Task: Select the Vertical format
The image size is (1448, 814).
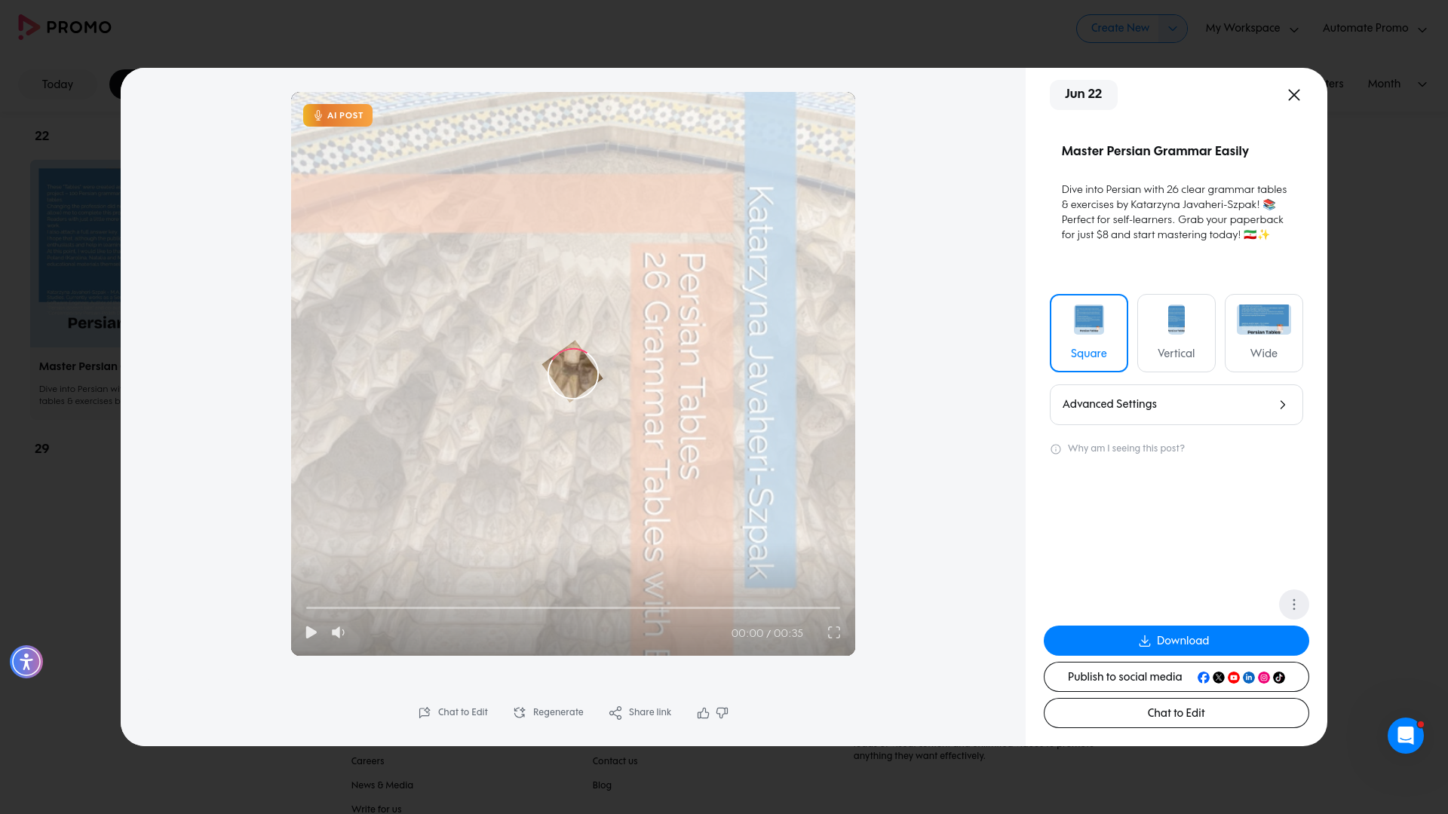Action: tap(1176, 333)
